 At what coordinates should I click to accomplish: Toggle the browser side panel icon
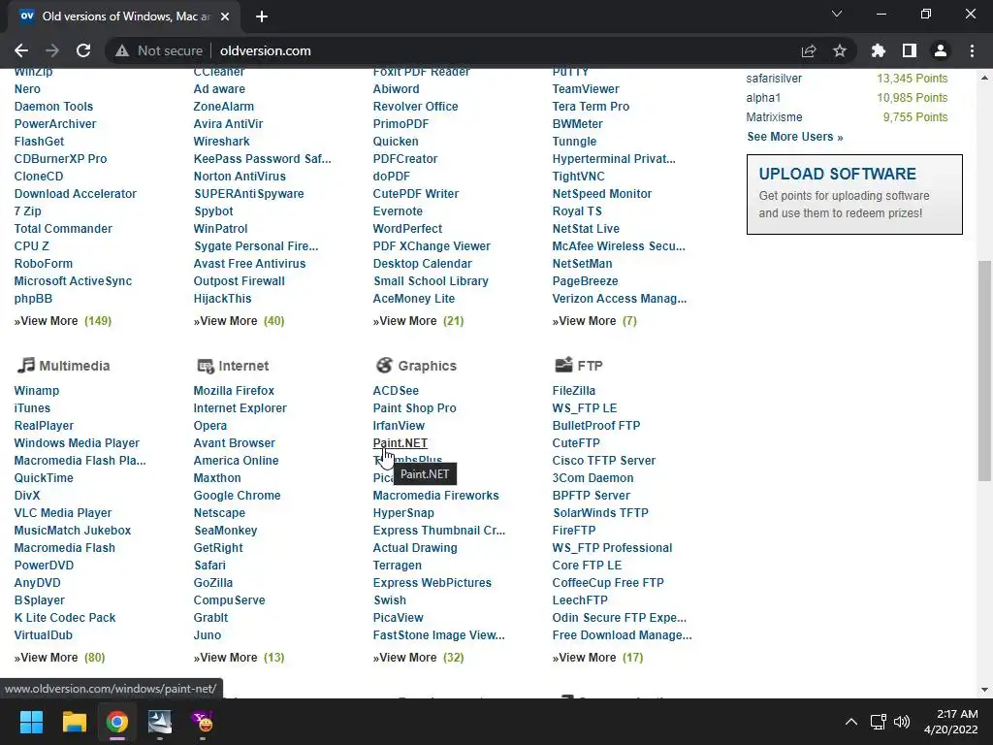click(x=910, y=50)
